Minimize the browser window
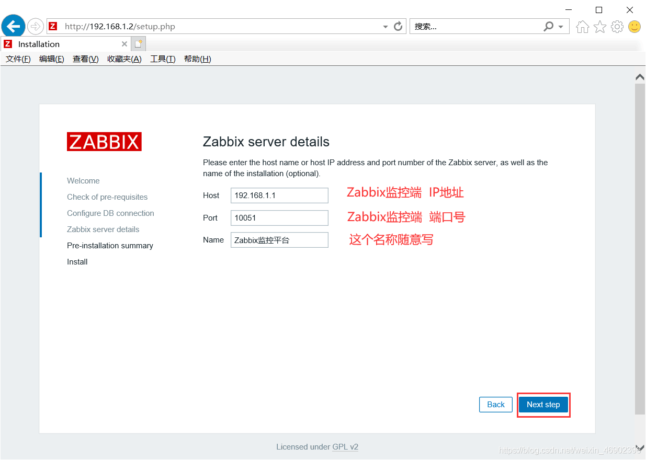 coord(569,10)
